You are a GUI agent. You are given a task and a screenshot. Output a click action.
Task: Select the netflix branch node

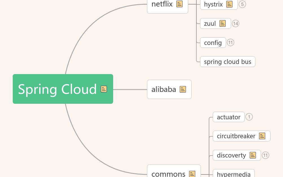162,4
